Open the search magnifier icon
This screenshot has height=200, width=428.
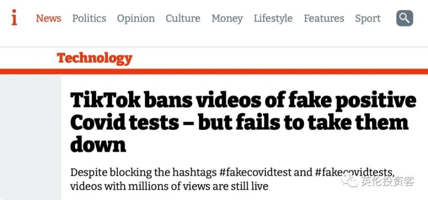pyautogui.click(x=404, y=18)
